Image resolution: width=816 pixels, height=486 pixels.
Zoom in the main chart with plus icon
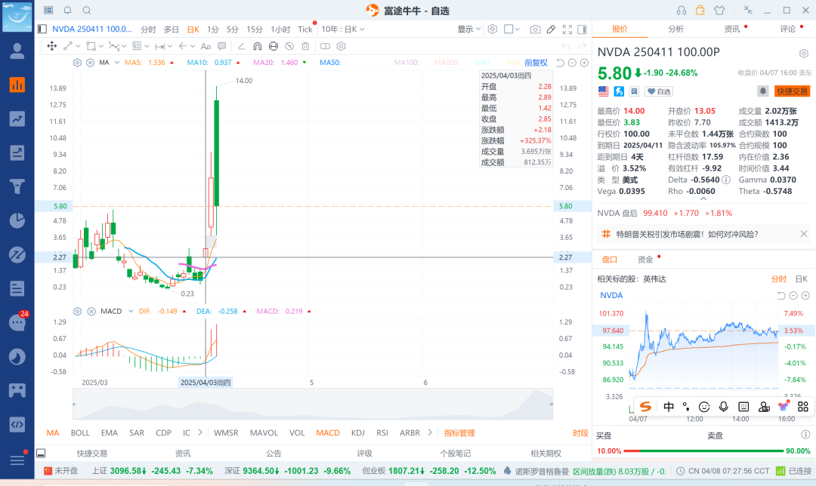coord(584,63)
